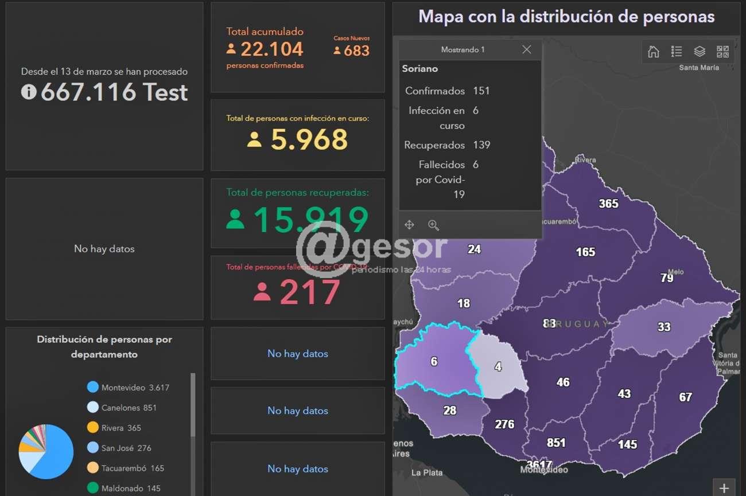Click the department distribution pie chart
The height and width of the screenshot is (496, 746).
(x=46, y=451)
